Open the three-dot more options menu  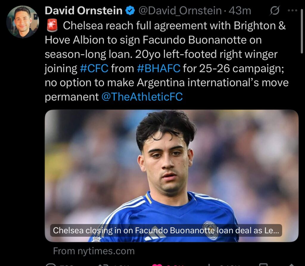coord(292,10)
